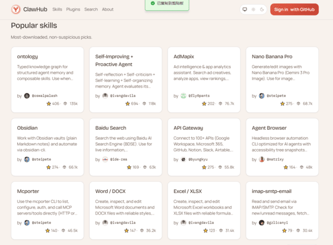Viewport: 333px width, 245px height.
Task: Open the Plugins menu item
Action: (x=73, y=9)
